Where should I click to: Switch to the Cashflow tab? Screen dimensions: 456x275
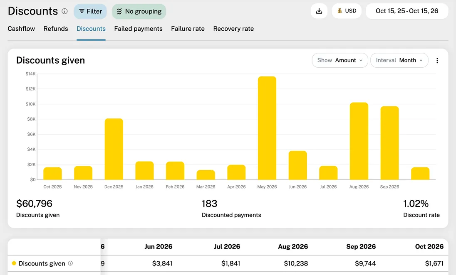click(21, 29)
